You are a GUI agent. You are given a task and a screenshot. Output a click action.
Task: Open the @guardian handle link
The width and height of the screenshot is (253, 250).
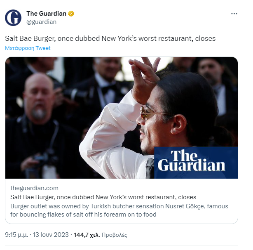coord(41,22)
